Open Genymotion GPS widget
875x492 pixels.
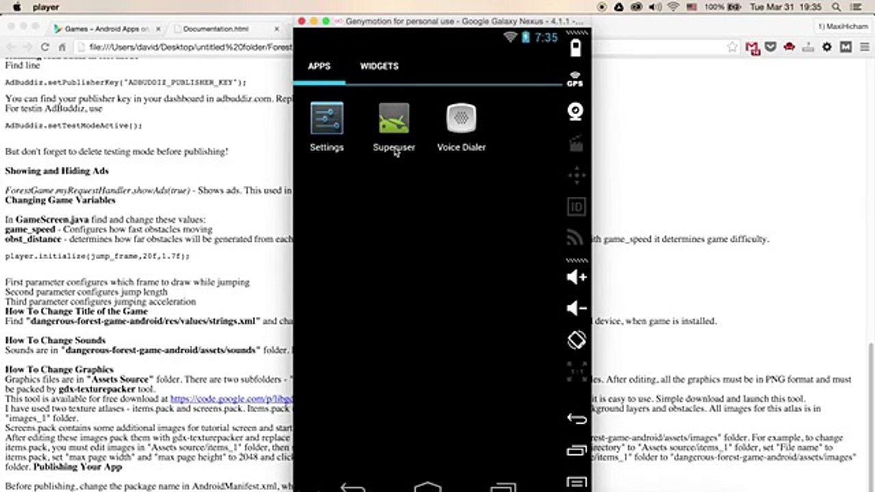point(576,79)
